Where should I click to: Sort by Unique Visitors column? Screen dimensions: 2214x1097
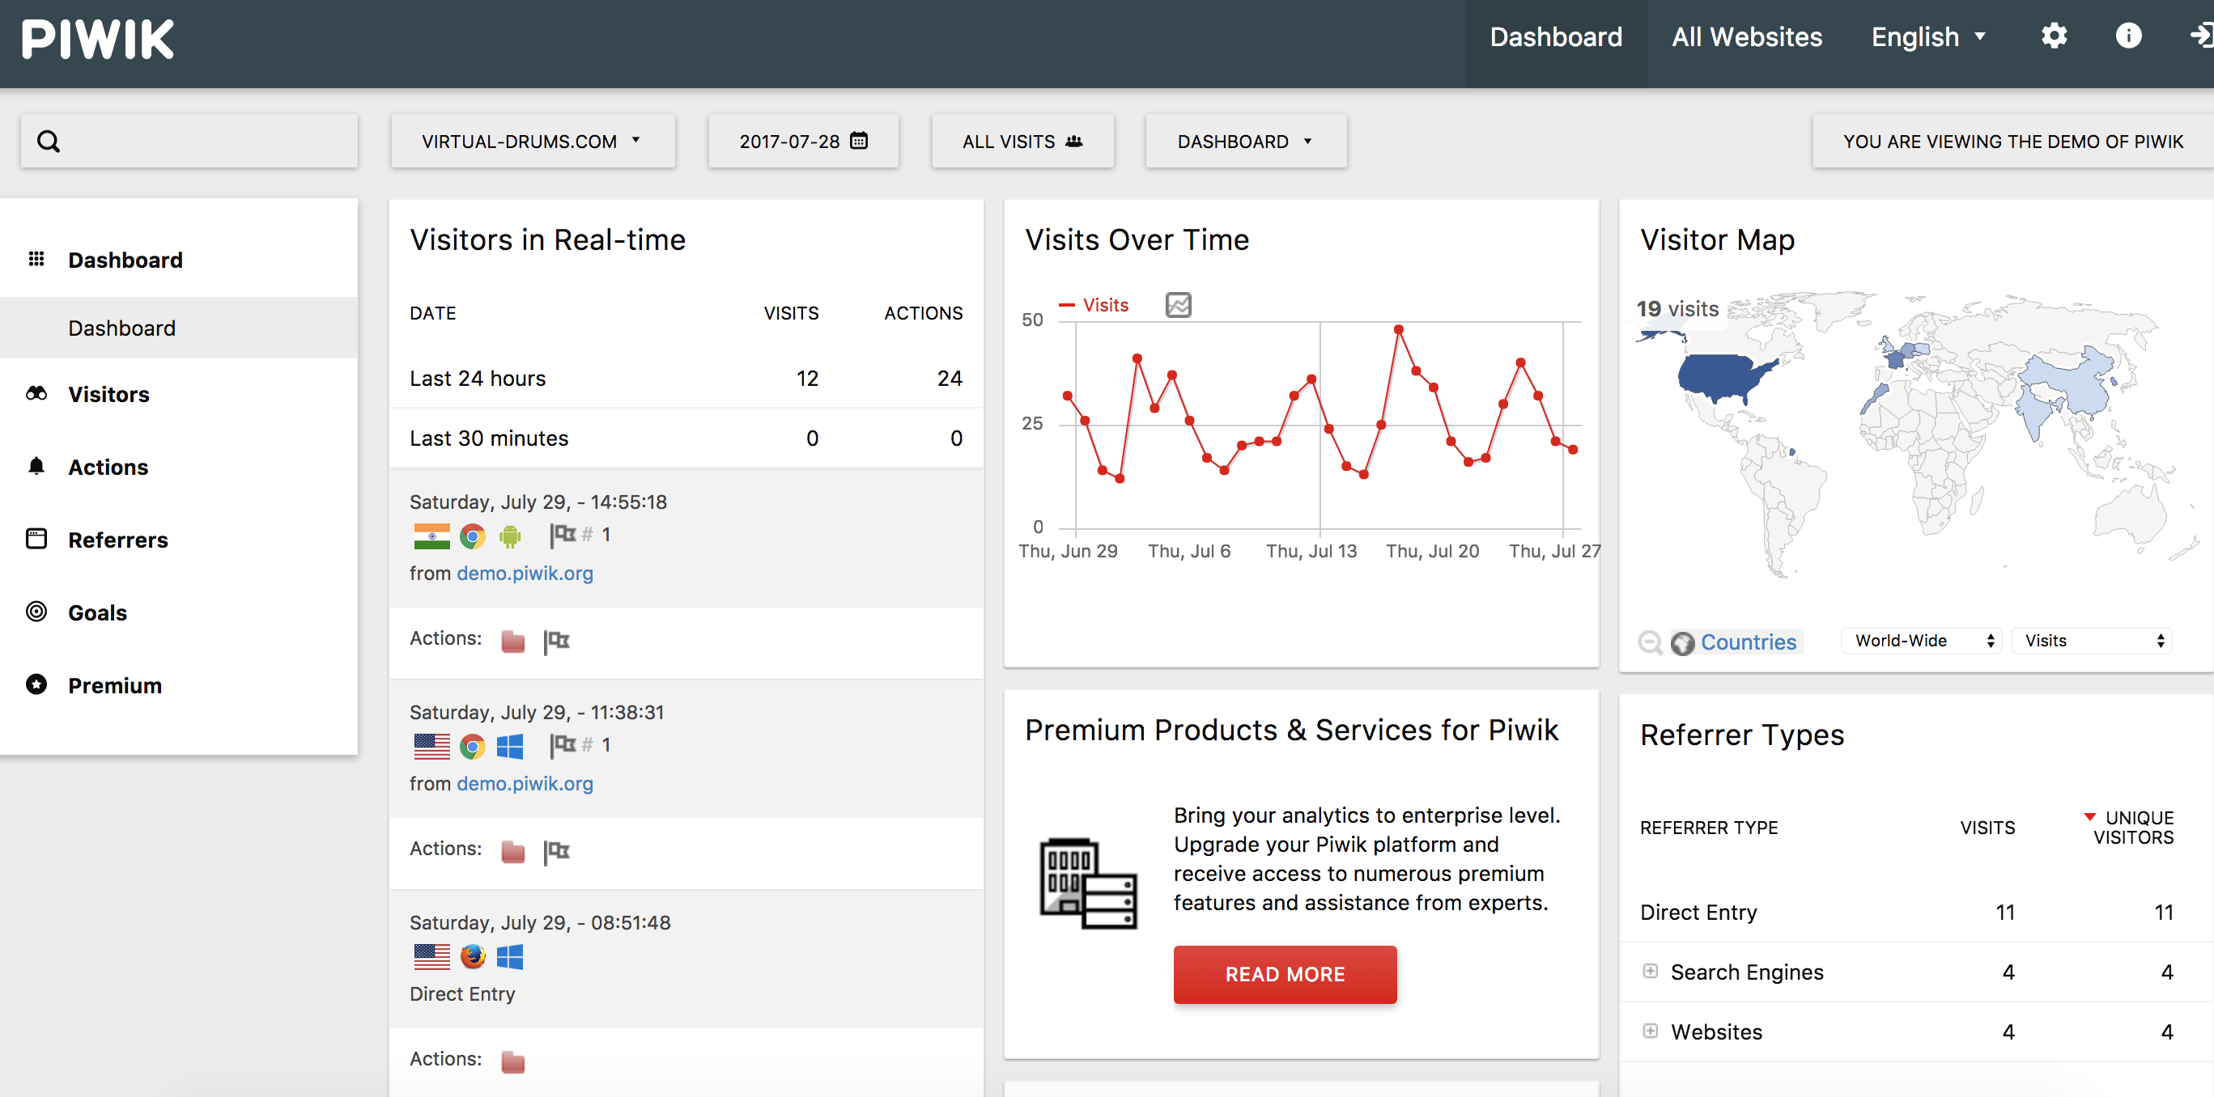point(2133,828)
